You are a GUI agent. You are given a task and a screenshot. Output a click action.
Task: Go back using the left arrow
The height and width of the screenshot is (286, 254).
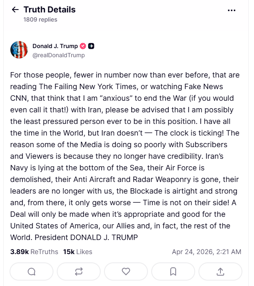15,10
